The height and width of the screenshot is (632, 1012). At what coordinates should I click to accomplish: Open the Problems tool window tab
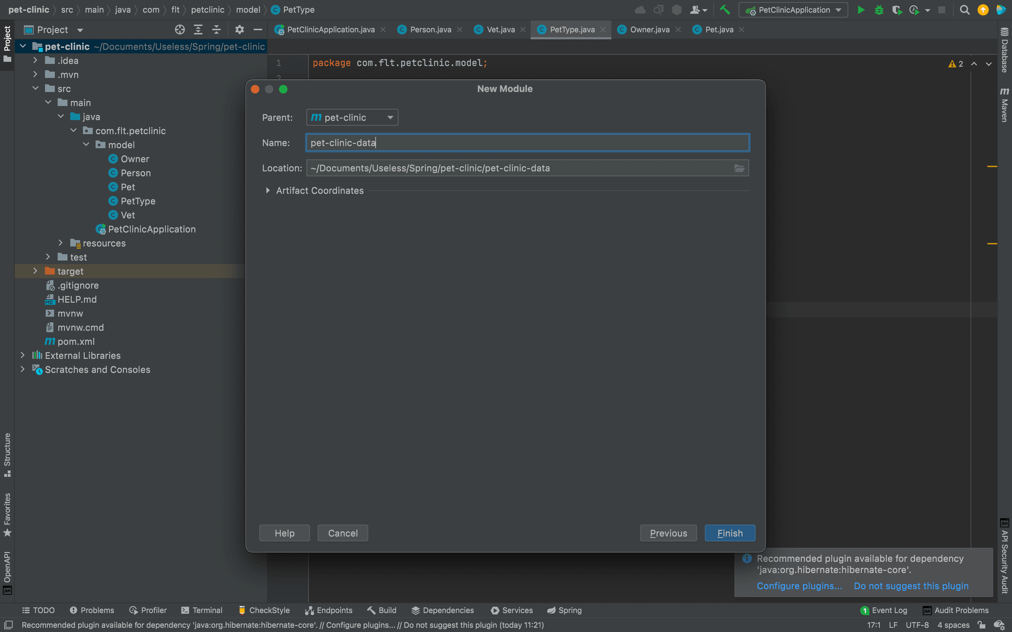(92, 610)
